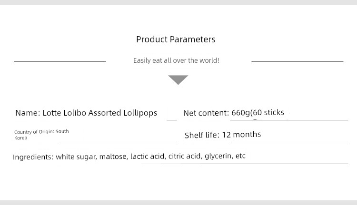Click the 'Name:' label

coord(28,113)
